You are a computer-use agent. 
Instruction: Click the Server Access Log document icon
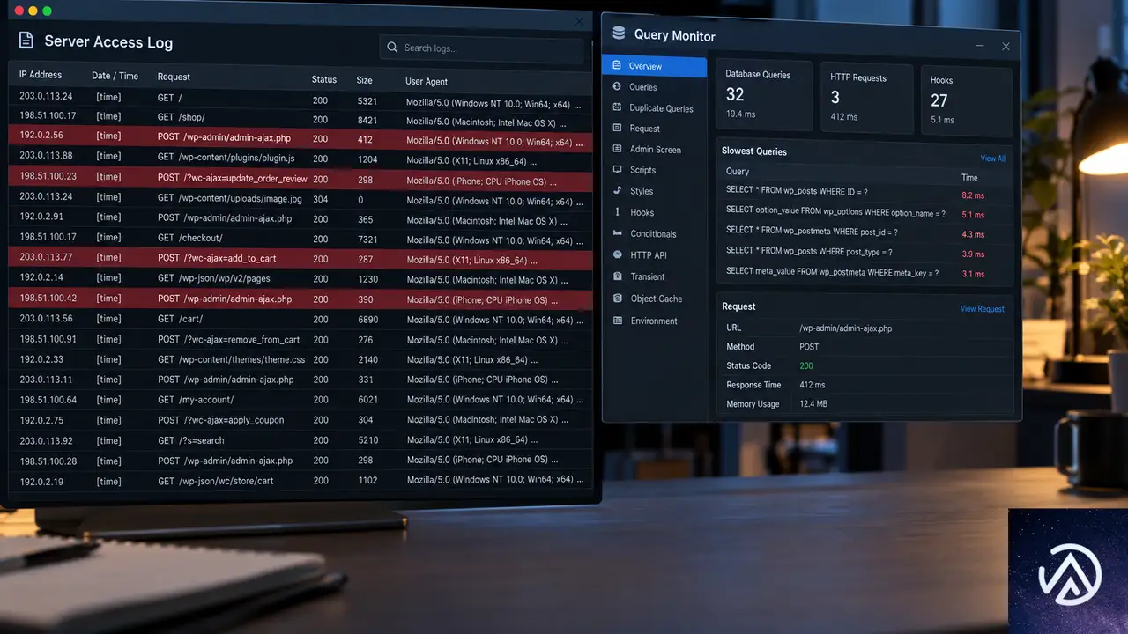26,41
